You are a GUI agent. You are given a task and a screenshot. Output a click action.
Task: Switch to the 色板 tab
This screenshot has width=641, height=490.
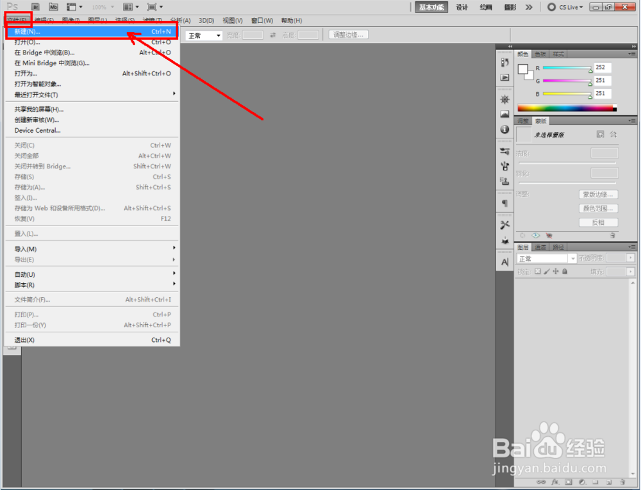(540, 54)
